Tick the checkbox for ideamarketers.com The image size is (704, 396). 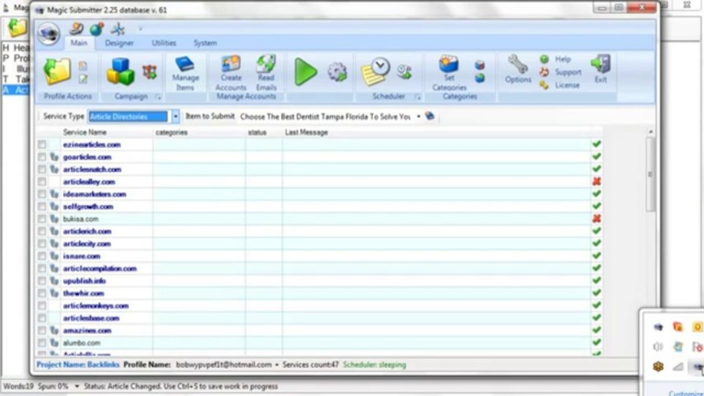pos(42,194)
